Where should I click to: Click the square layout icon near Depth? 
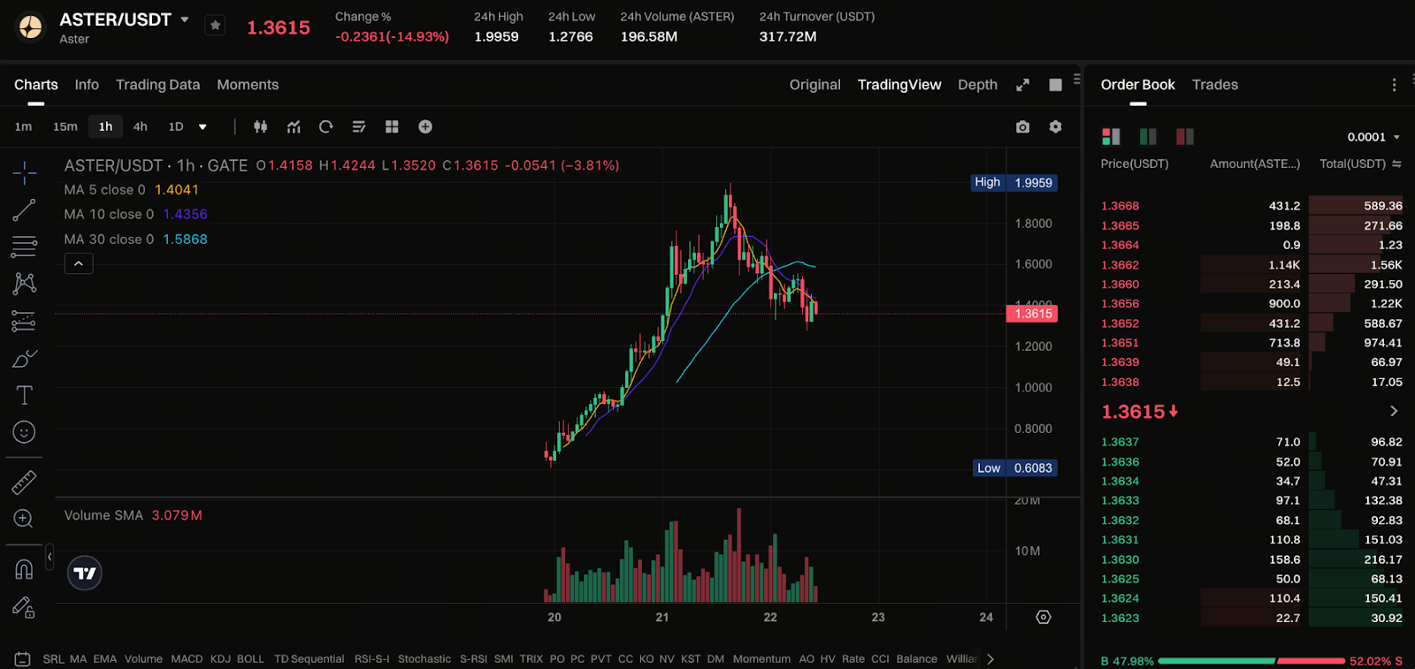[1055, 85]
